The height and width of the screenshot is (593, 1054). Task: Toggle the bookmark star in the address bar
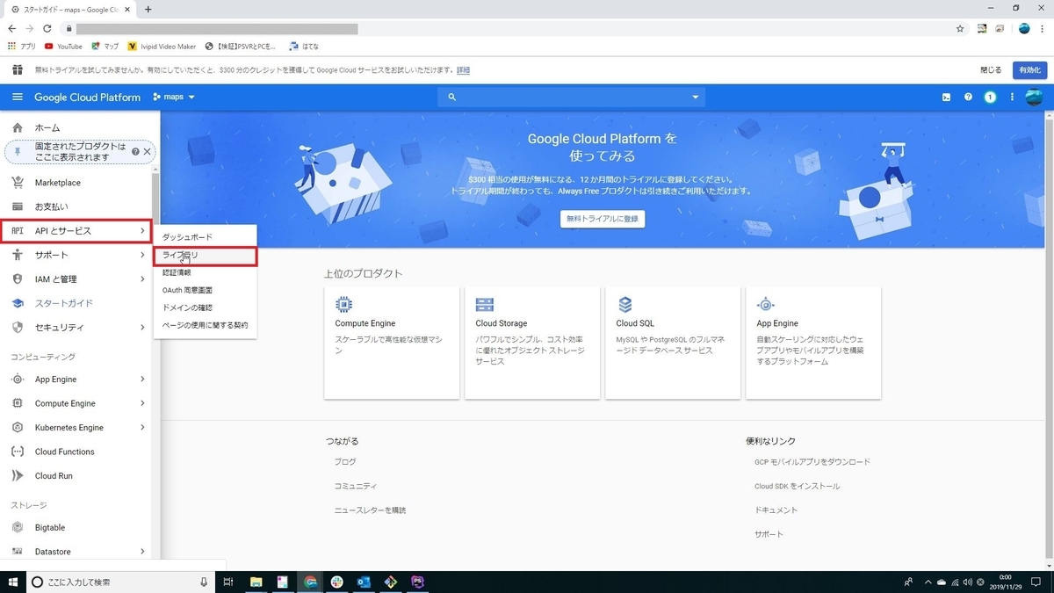[x=960, y=28]
